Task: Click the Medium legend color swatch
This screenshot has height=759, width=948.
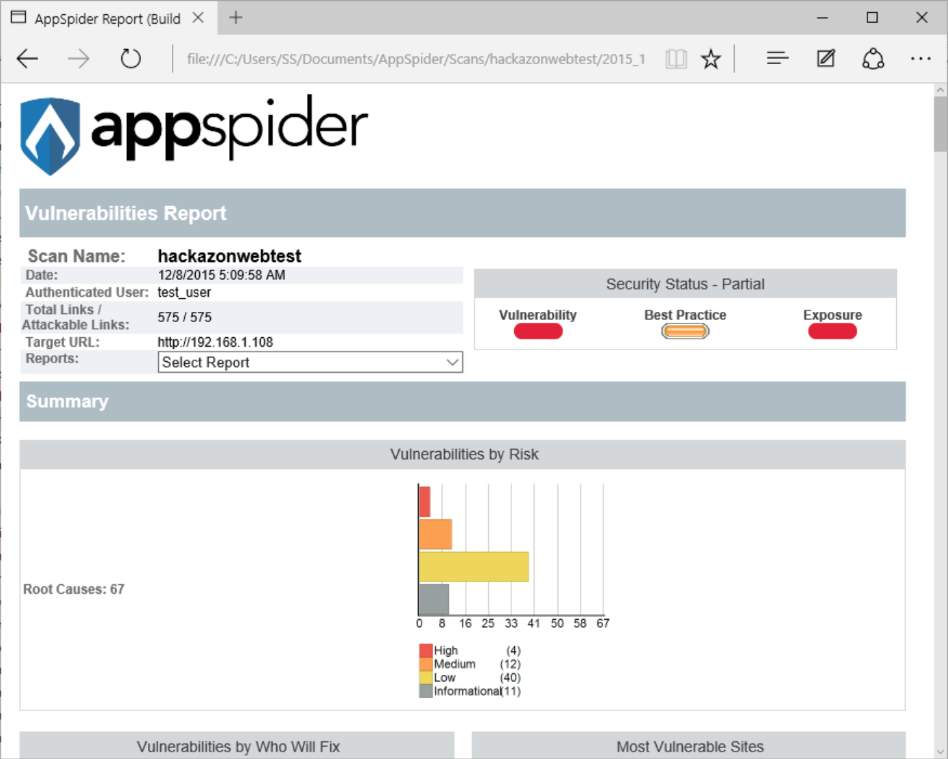Action: click(x=426, y=664)
